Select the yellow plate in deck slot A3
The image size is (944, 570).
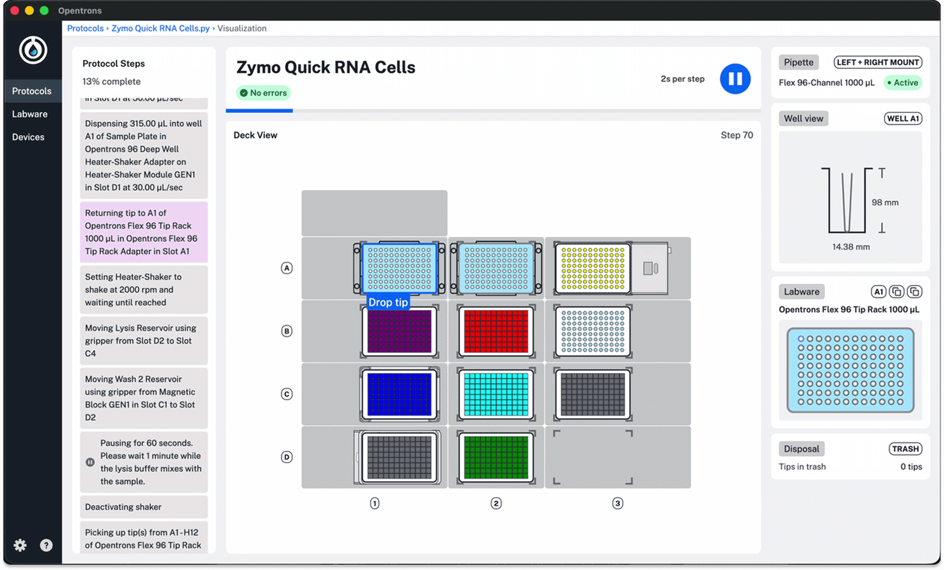pyautogui.click(x=593, y=268)
